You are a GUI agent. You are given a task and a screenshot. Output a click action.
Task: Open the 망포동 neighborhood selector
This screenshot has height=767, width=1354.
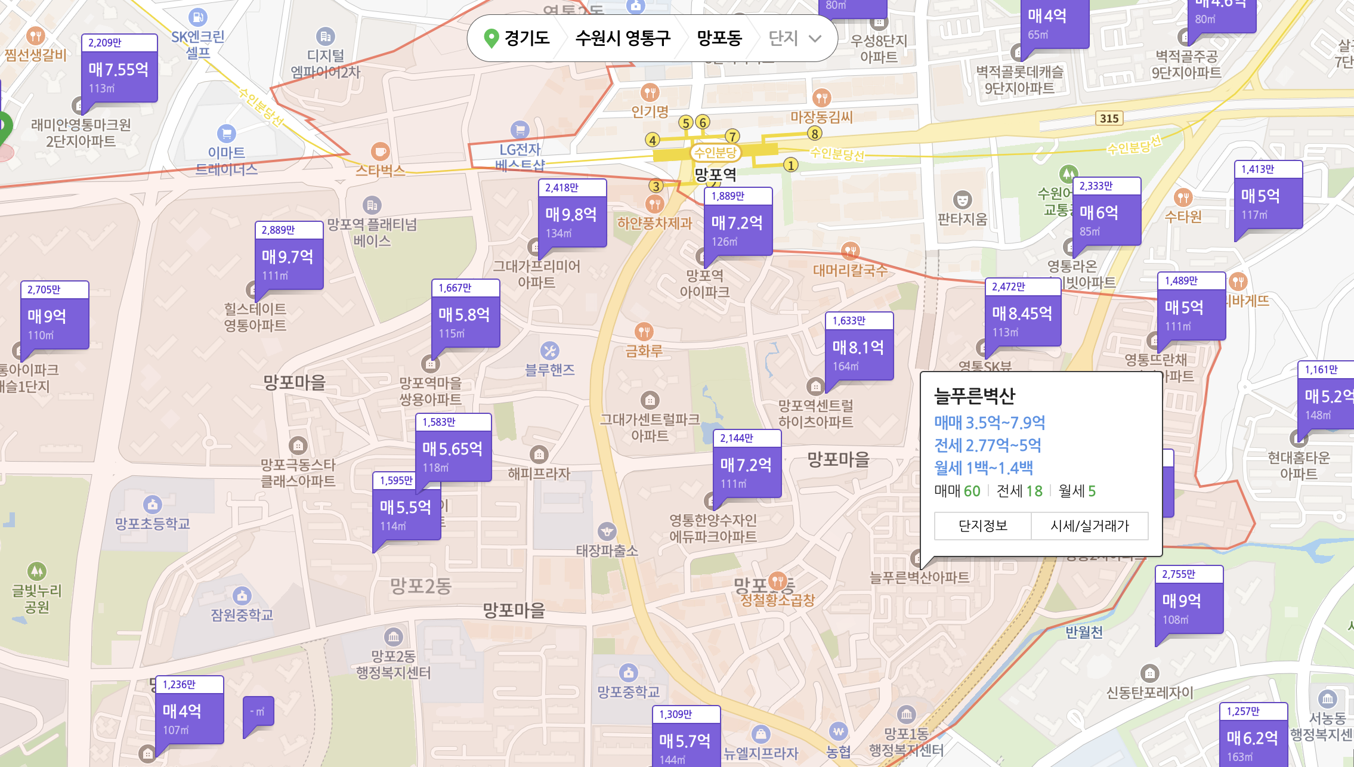pos(719,38)
